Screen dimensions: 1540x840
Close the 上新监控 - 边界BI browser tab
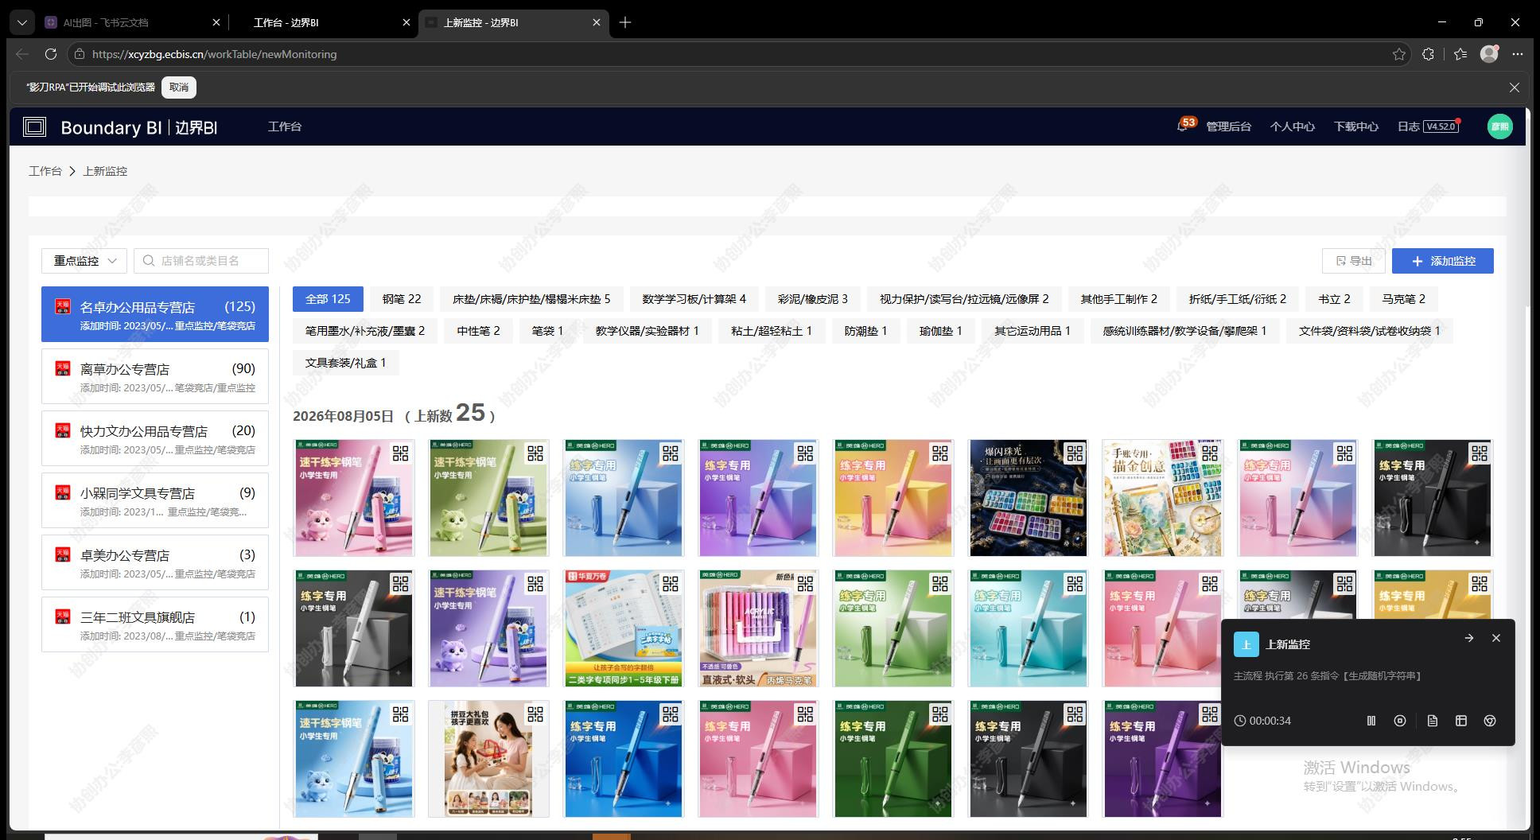point(597,22)
